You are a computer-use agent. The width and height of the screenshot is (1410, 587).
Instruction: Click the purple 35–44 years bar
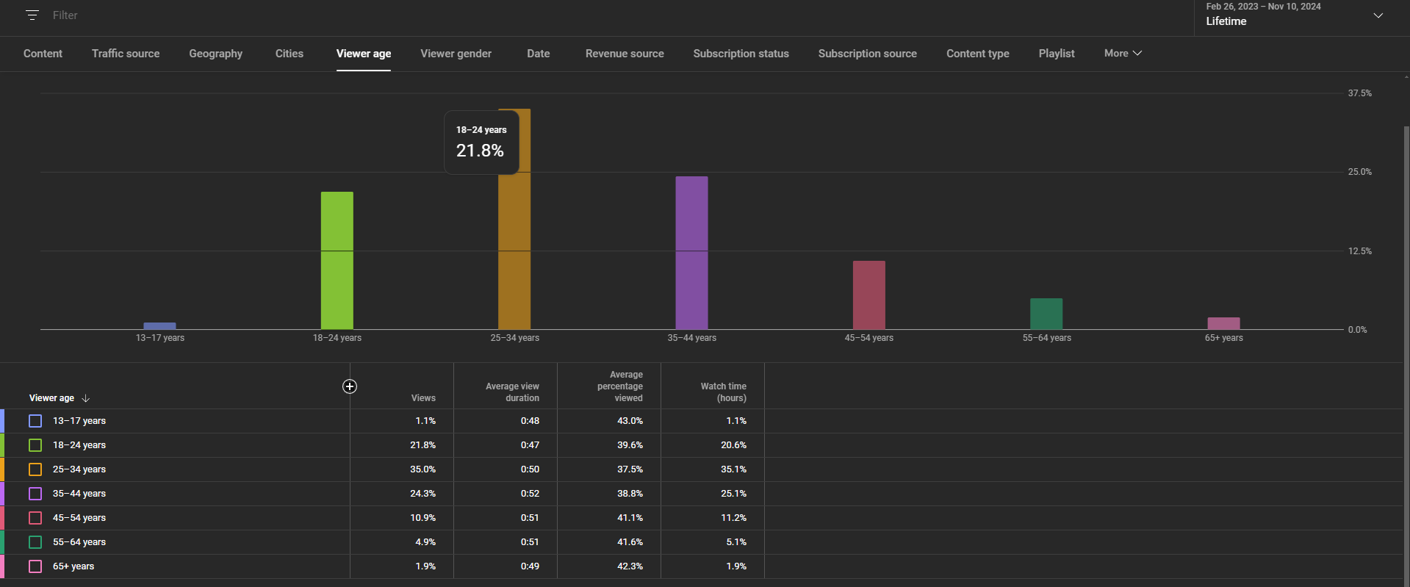click(x=691, y=253)
